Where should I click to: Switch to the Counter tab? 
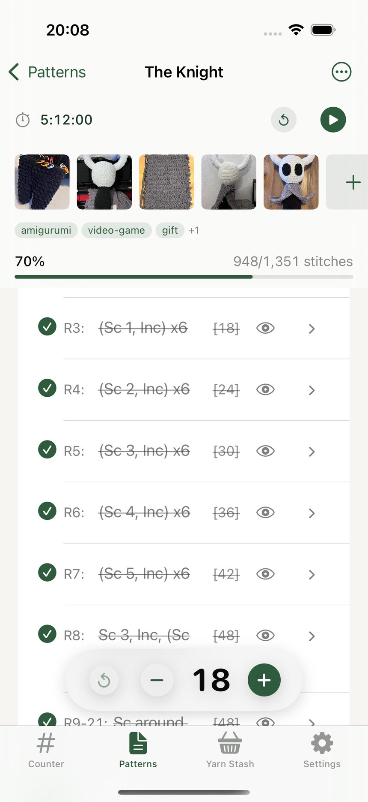46,751
